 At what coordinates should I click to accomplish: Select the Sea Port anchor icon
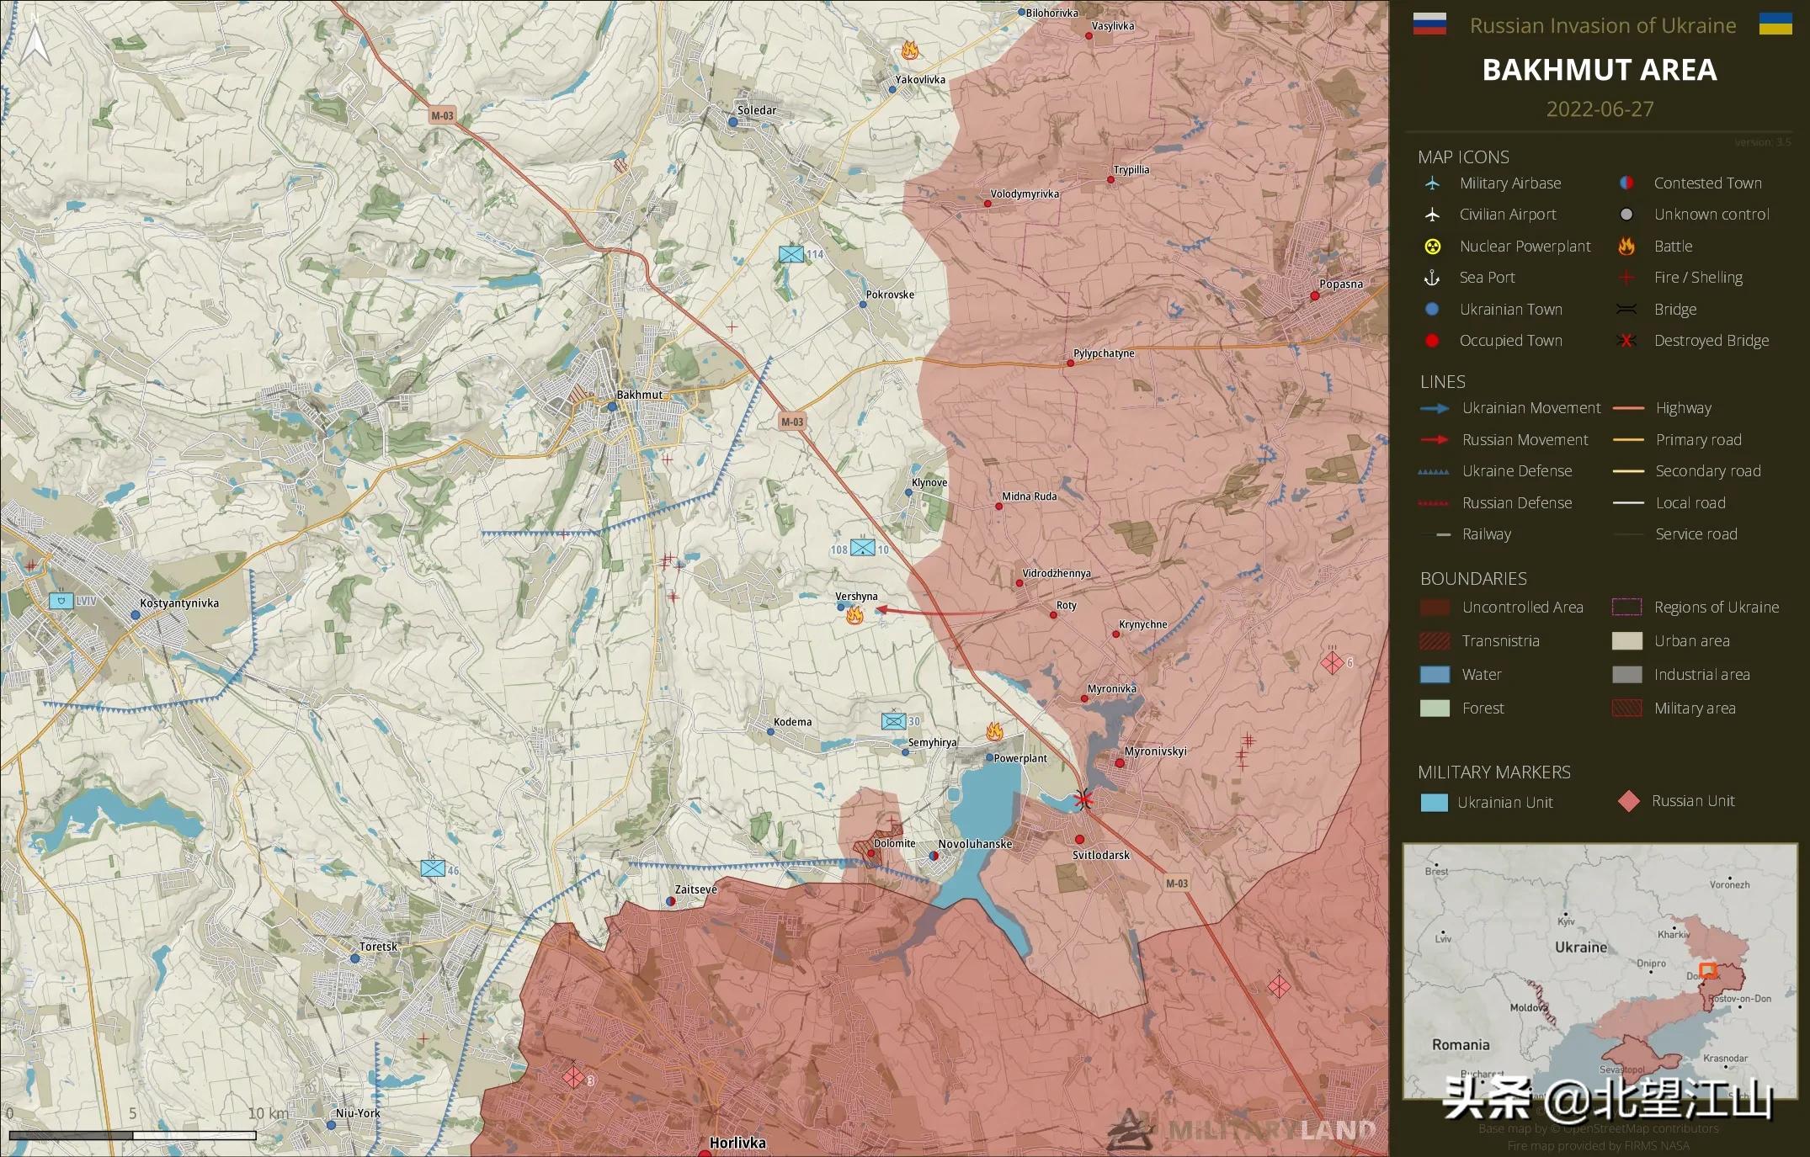[x=1434, y=277]
